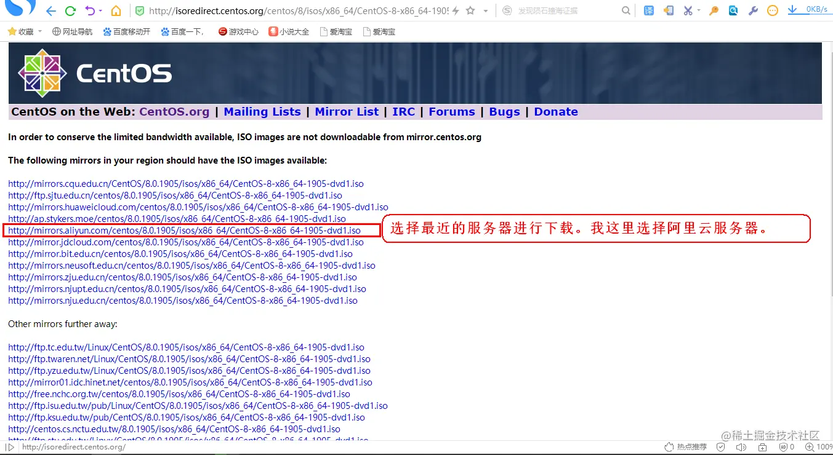Open the 小说大全 bookmark

[x=289, y=31]
